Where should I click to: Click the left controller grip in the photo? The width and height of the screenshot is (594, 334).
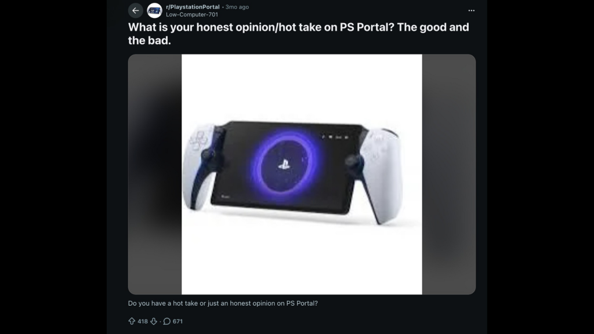pyautogui.click(x=199, y=166)
